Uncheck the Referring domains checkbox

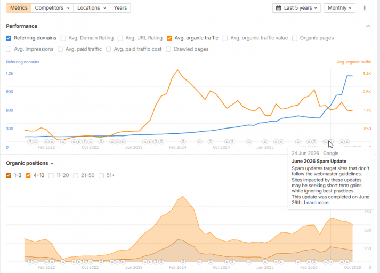coord(9,38)
